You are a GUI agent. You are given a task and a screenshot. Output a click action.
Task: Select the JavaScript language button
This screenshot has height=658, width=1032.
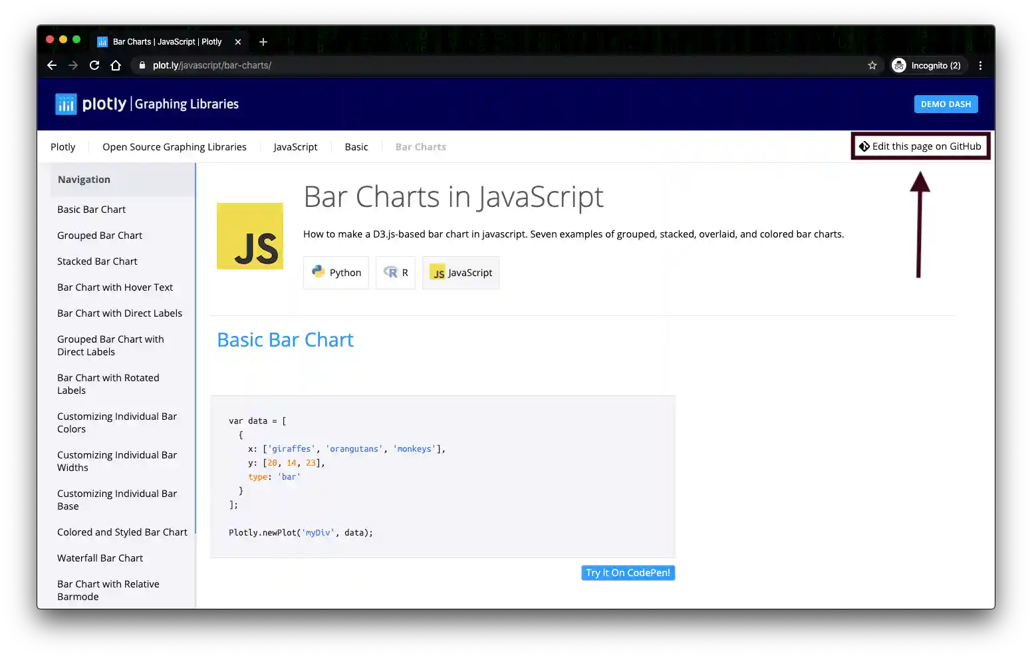[461, 273]
